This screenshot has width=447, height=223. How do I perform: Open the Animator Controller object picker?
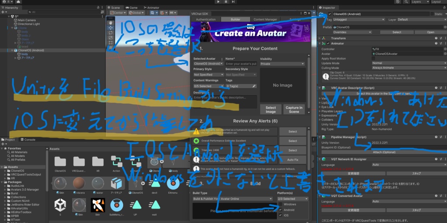pos(445,49)
